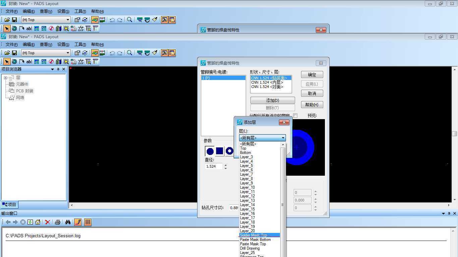The width and height of the screenshot is (458, 257).
Task: Click the Undo arrow in front window toolbar
Action: pyautogui.click(x=112, y=53)
